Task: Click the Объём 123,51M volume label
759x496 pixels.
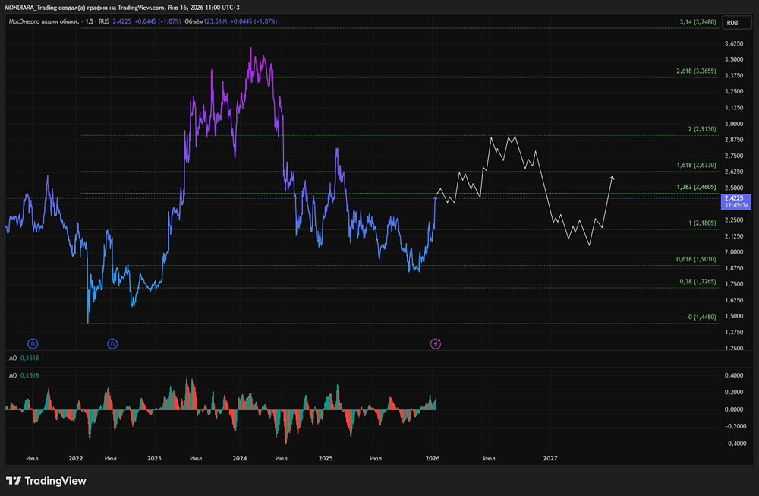Action: tap(206, 21)
